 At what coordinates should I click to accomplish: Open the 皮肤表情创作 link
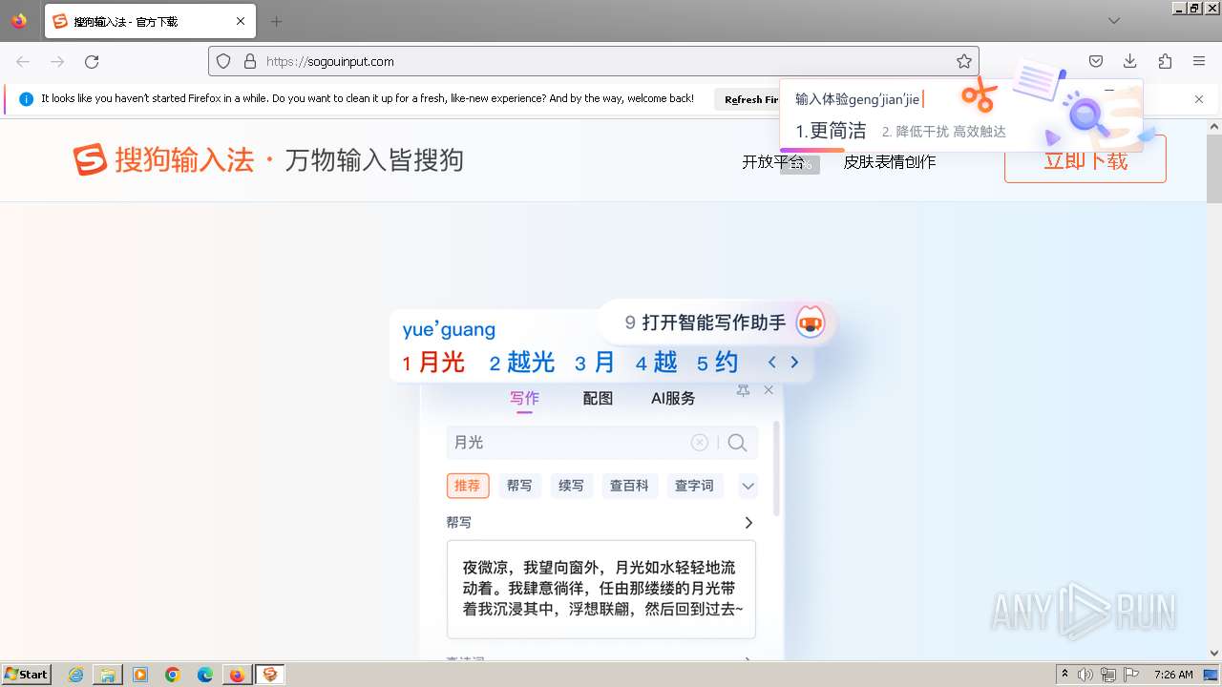click(x=890, y=162)
